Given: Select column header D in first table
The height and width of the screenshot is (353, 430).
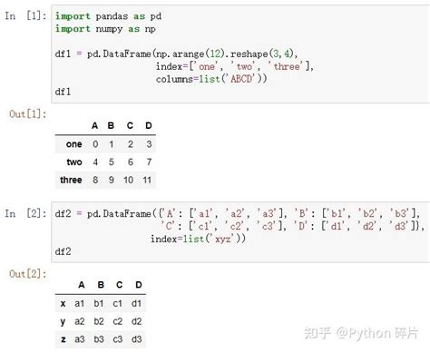Looking at the screenshot, I should [149, 125].
